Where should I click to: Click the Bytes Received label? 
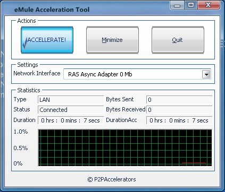[126, 109]
